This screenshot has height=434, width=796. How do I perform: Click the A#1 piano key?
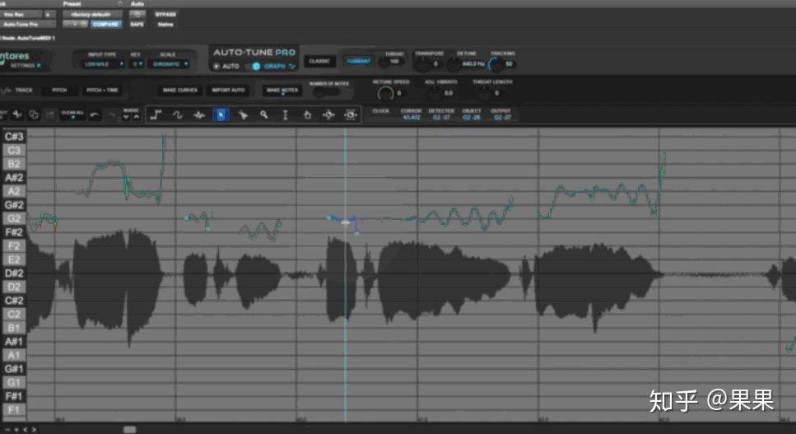pyautogui.click(x=14, y=342)
